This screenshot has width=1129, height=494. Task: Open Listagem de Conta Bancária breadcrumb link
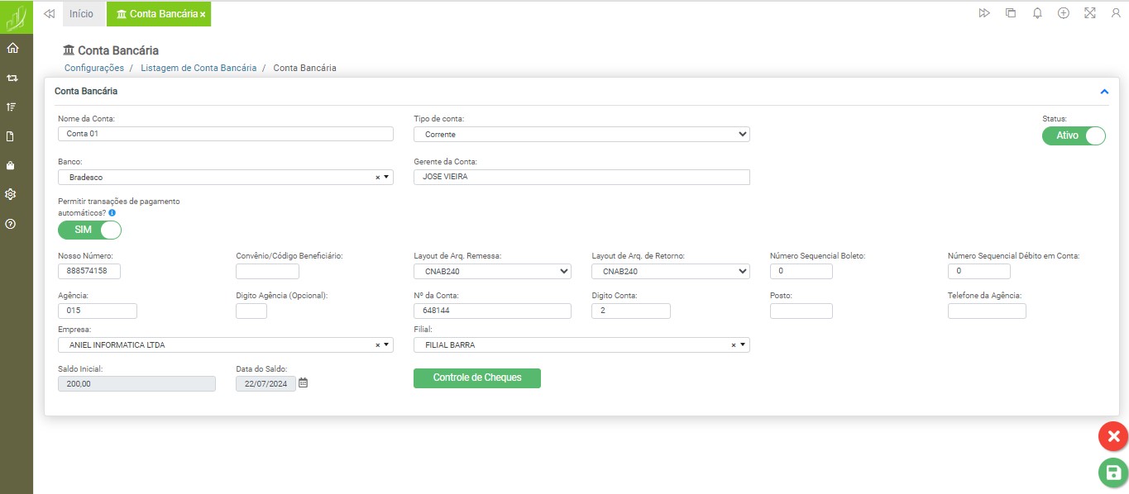point(199,68)
